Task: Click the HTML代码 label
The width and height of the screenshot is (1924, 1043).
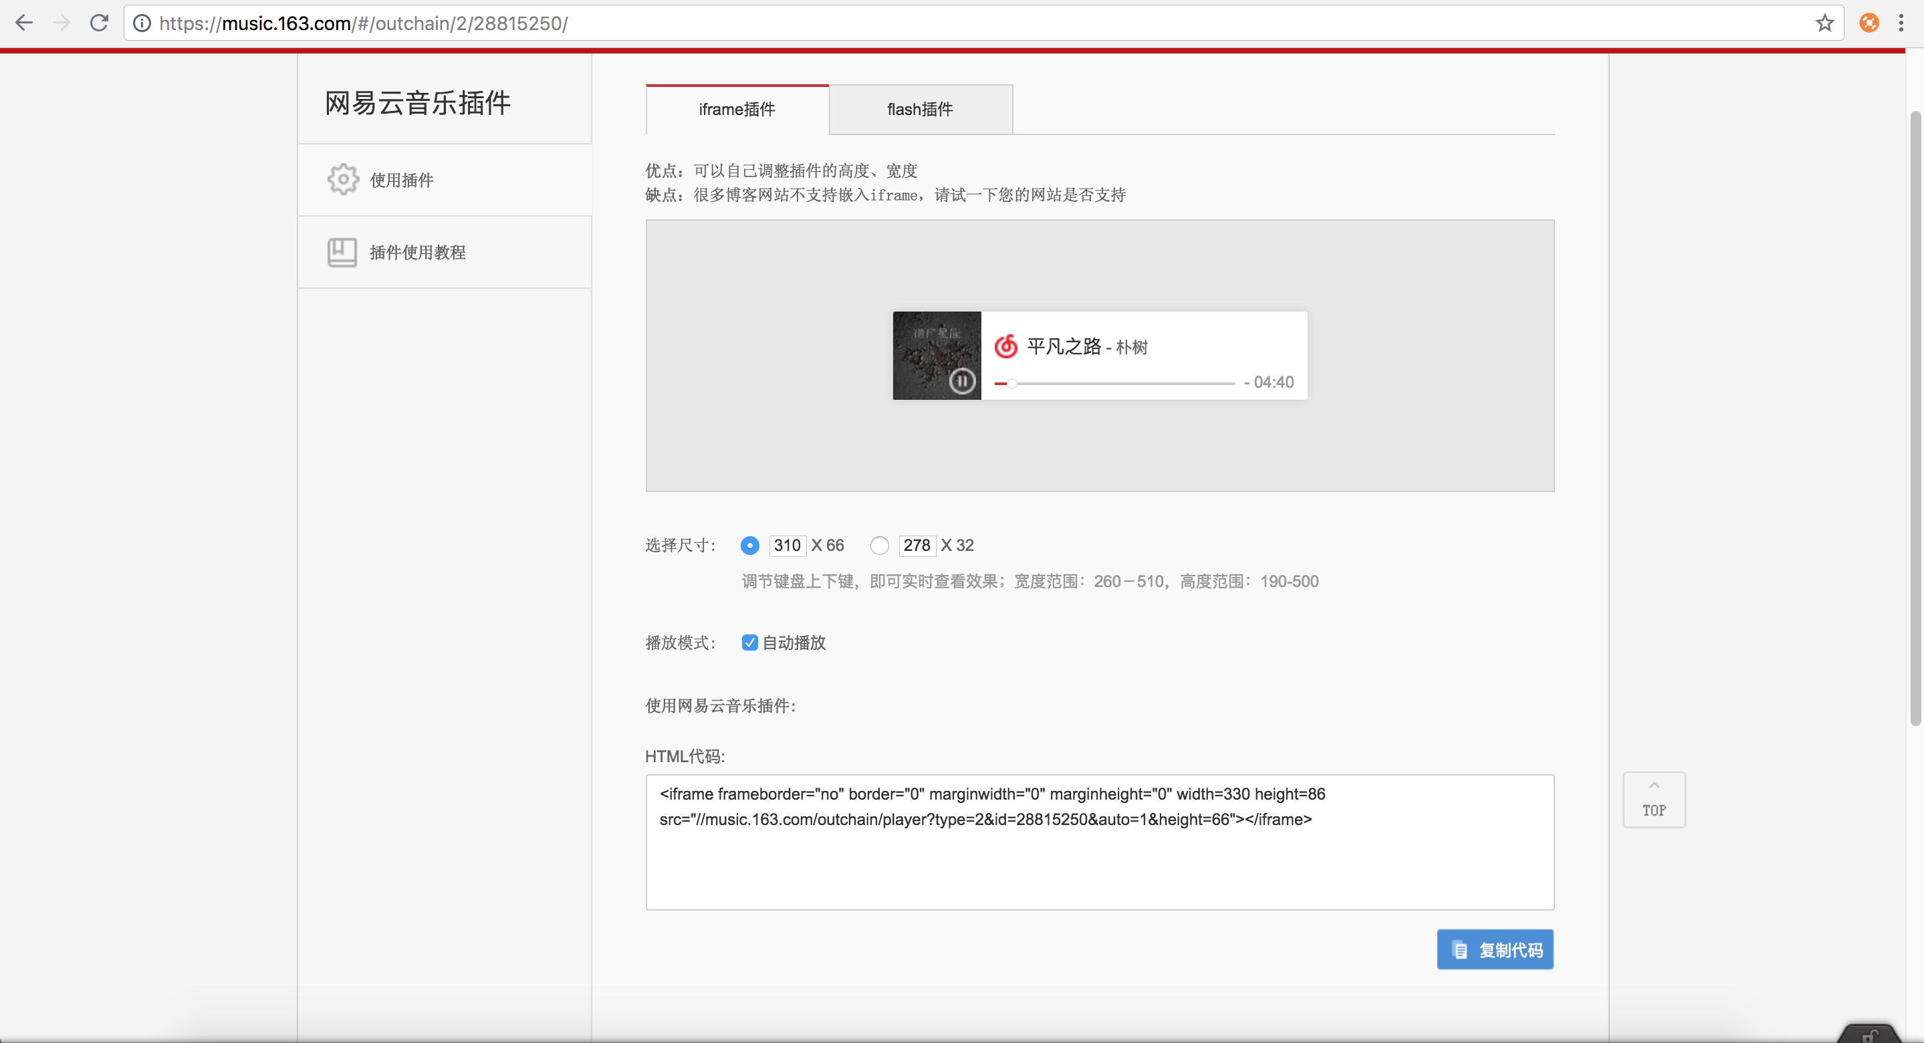Action: pos(685,756)
